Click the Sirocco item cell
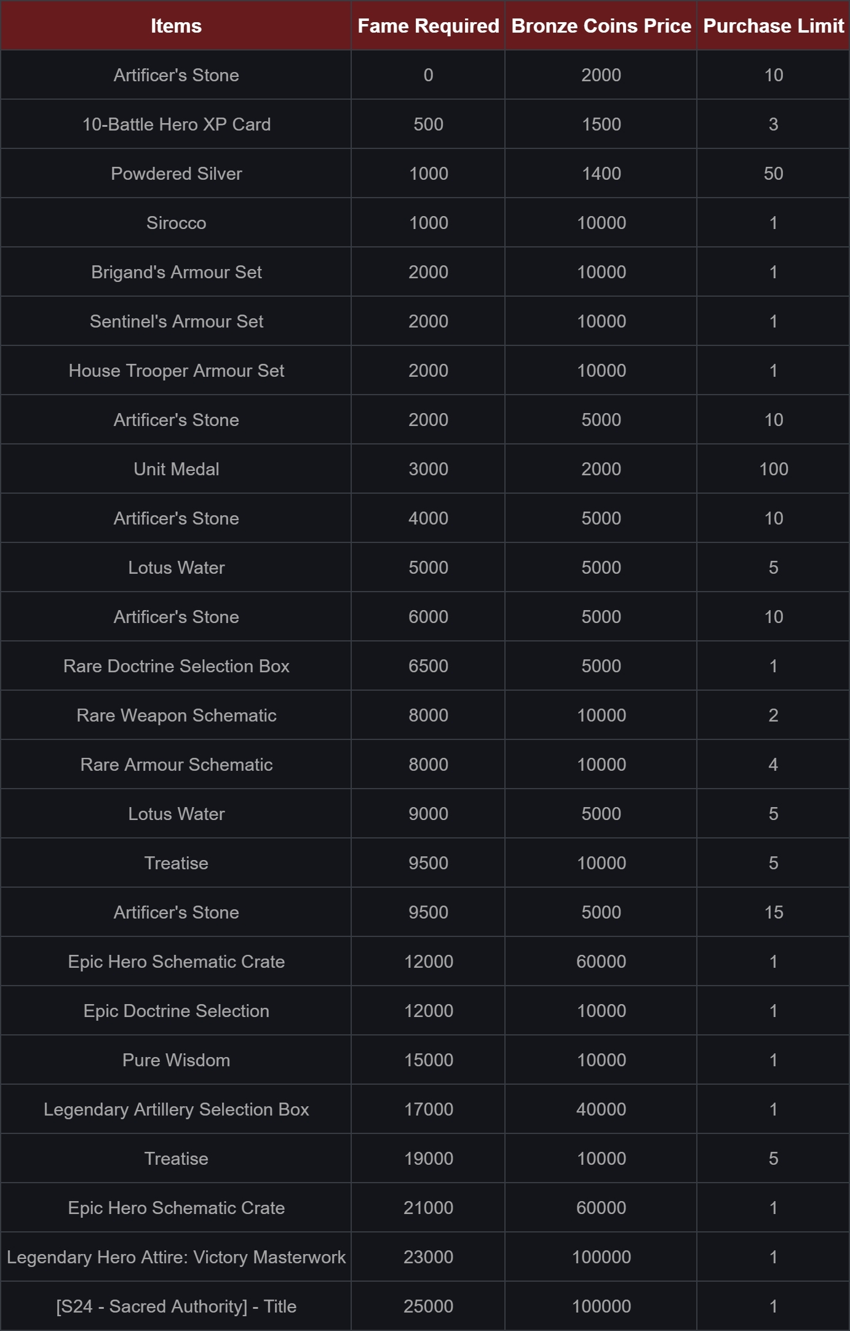This screenshot has width=850, height=1331. point(176,223)
